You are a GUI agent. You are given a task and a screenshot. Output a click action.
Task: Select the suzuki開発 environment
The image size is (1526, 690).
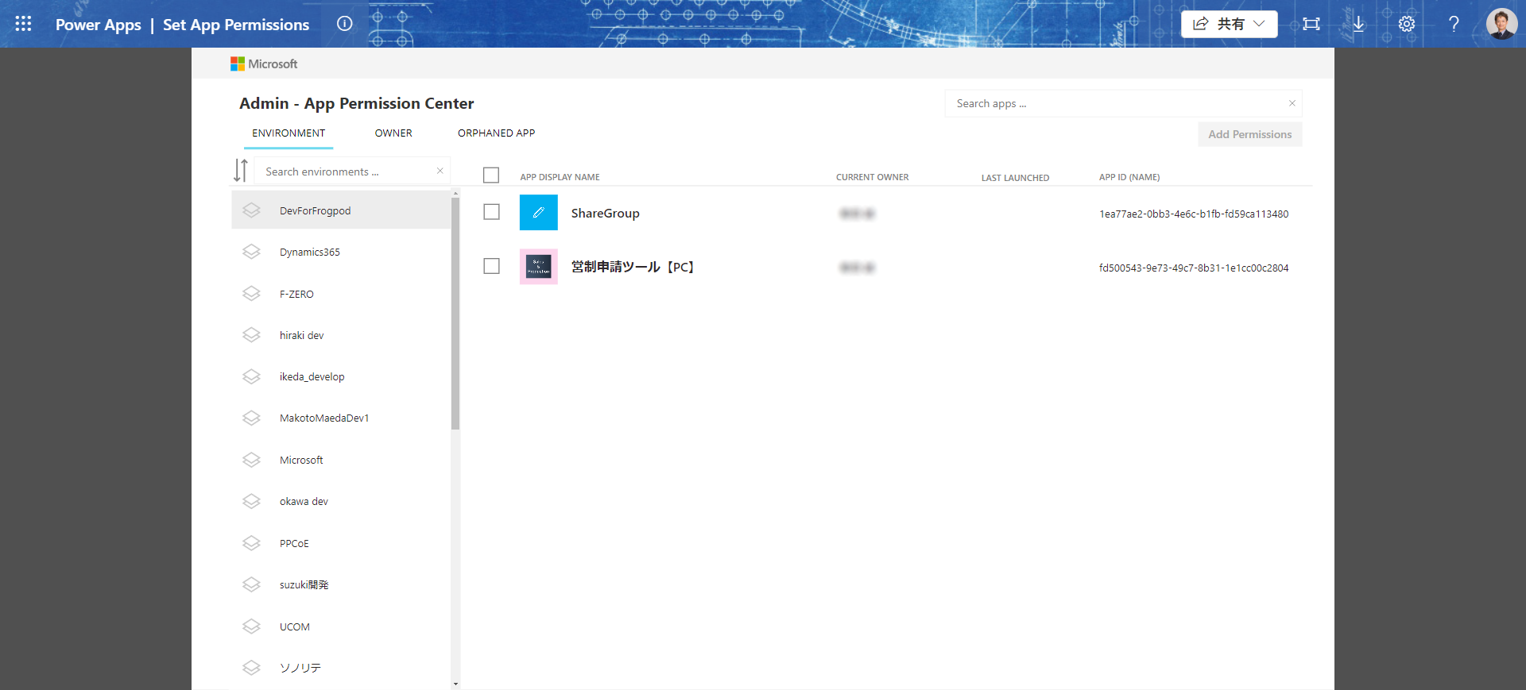[x=342, y=584]
